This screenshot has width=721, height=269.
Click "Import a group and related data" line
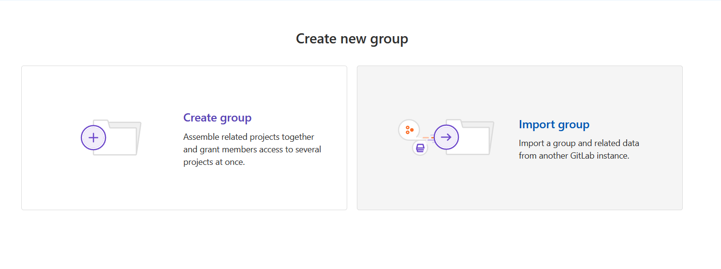[579, 143]
